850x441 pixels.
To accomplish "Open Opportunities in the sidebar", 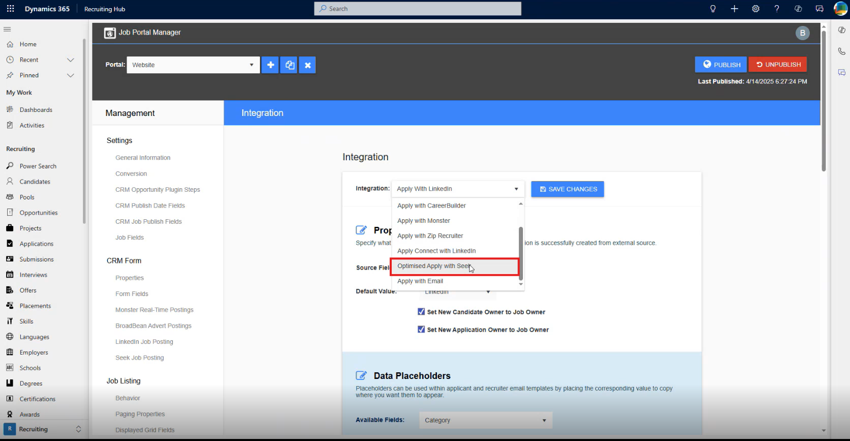I will pyautogui.click(x=39, y=213).
